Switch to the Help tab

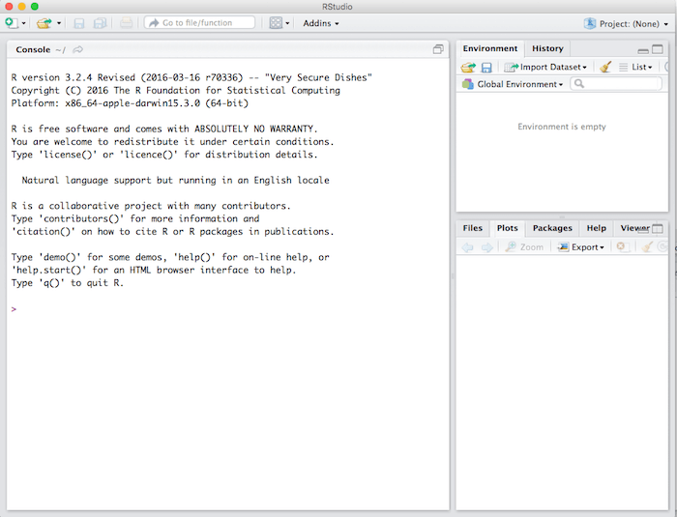(597, 228)
